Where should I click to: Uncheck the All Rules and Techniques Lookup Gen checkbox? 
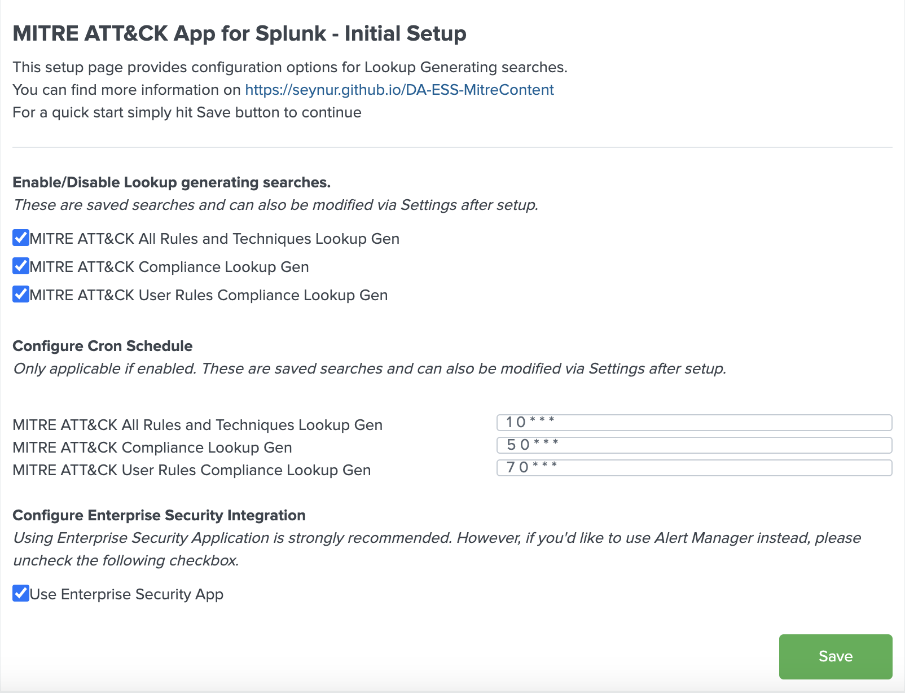click(x=21, y=238)
